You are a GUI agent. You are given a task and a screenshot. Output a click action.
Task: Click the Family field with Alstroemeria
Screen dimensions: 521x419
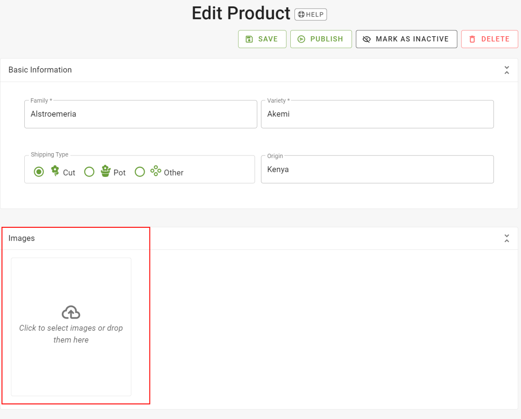click(140, 114)
